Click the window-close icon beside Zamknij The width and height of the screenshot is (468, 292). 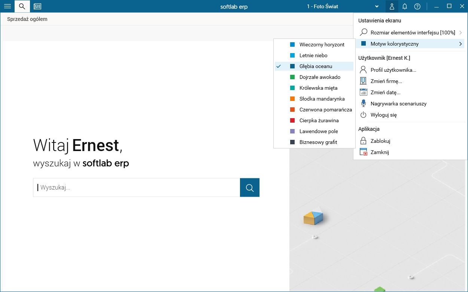(x=363, y=152)
